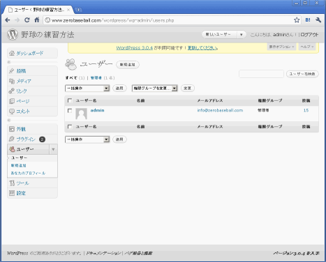Click the Settings icon in the sidebar
The height and width of the screenshot is (262, 326).
12,193
